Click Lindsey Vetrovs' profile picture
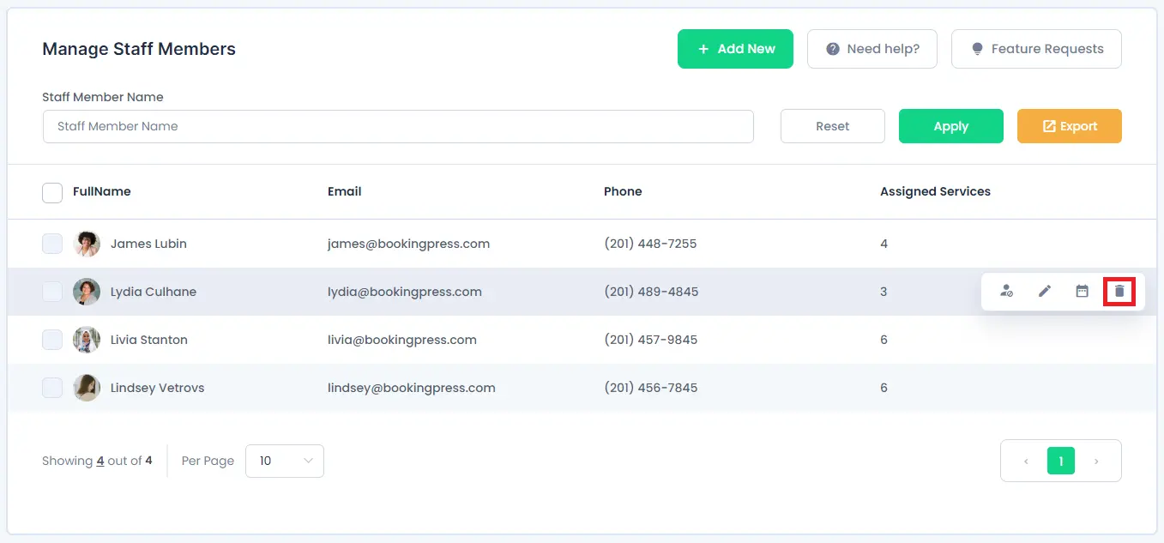 [x=87, y=388]
